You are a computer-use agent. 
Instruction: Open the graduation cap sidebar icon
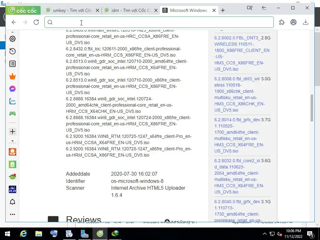pyautogui.click(x=12, y=177)
